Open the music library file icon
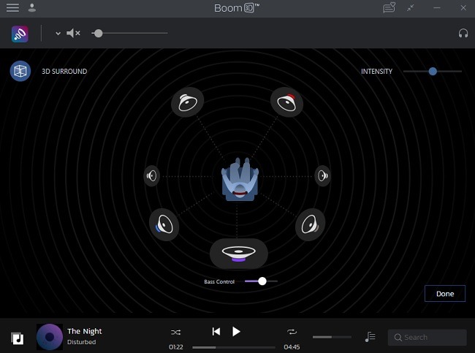 18,338
